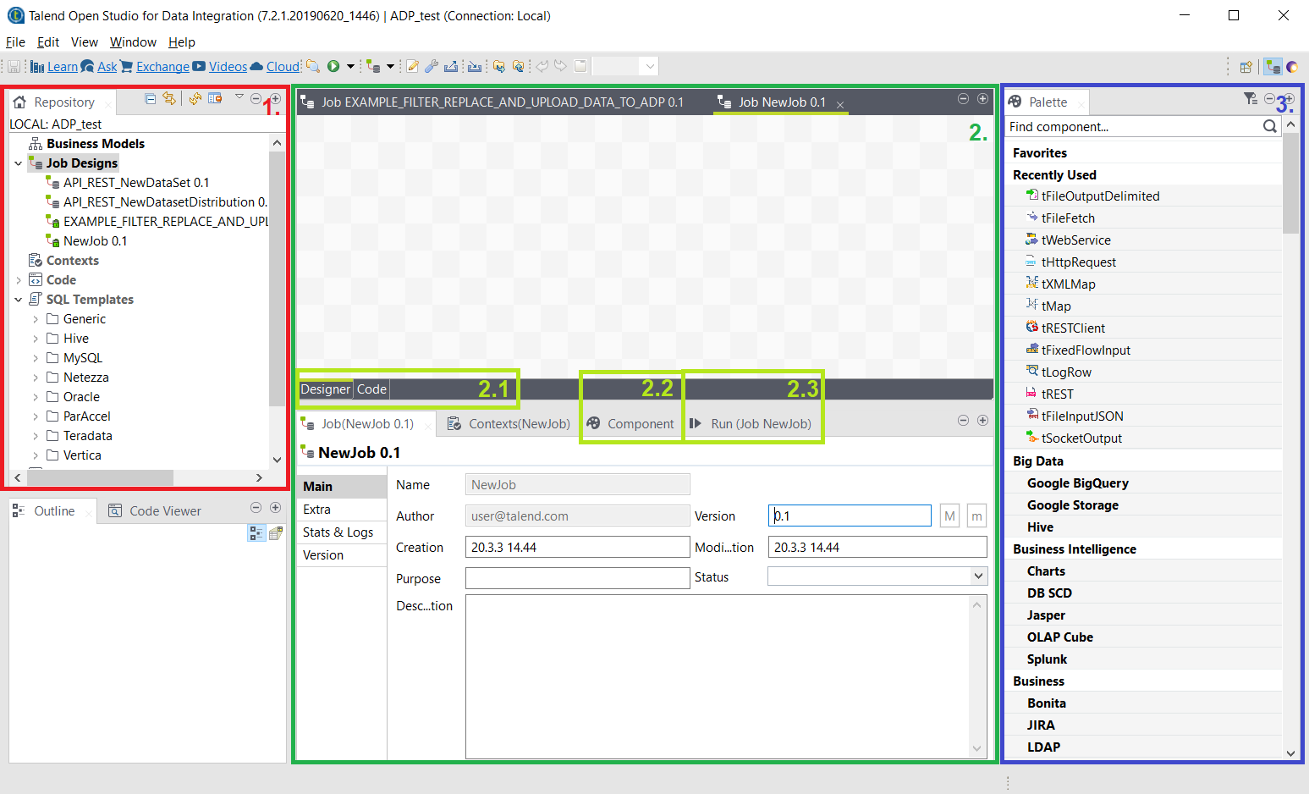This screenshot has height=794, width=1309.
Task: Click the search magnifier in Find component
Action: pyautogui.click(x=1269, y=126)
